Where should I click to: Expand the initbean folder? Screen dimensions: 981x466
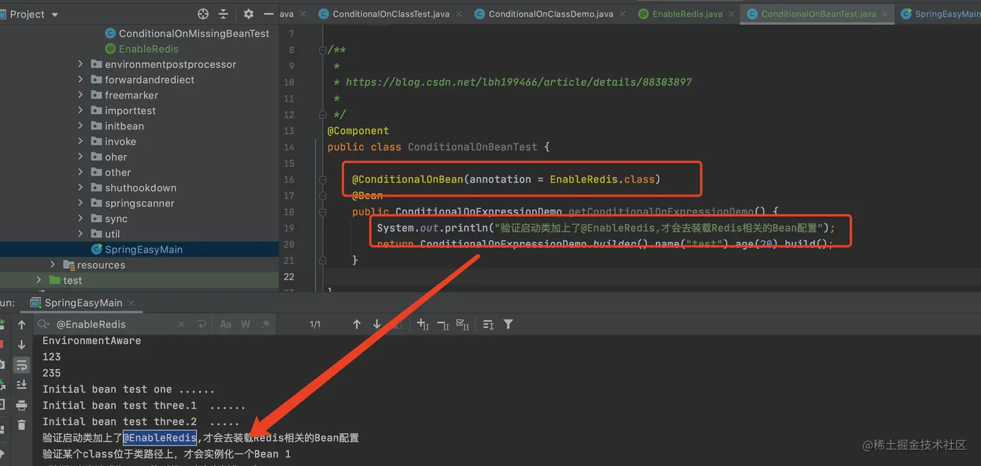(80, 126)
